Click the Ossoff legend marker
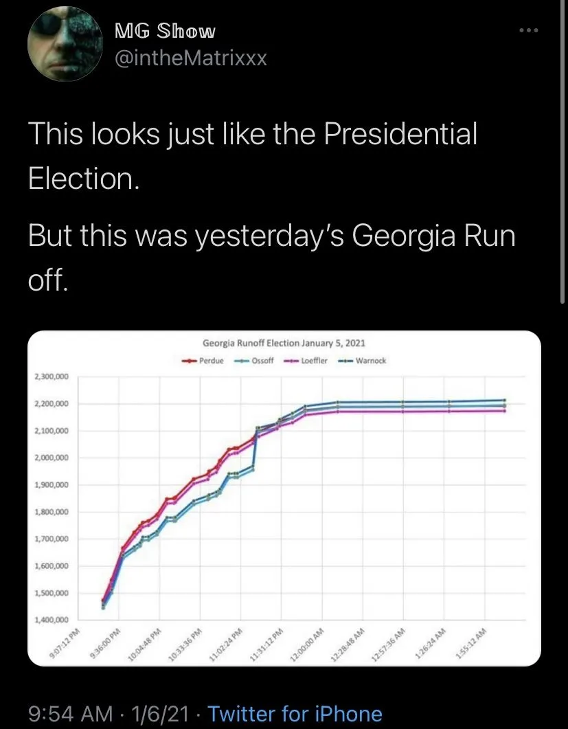Viewport: 568px width, 729px height. pos(241,361)
